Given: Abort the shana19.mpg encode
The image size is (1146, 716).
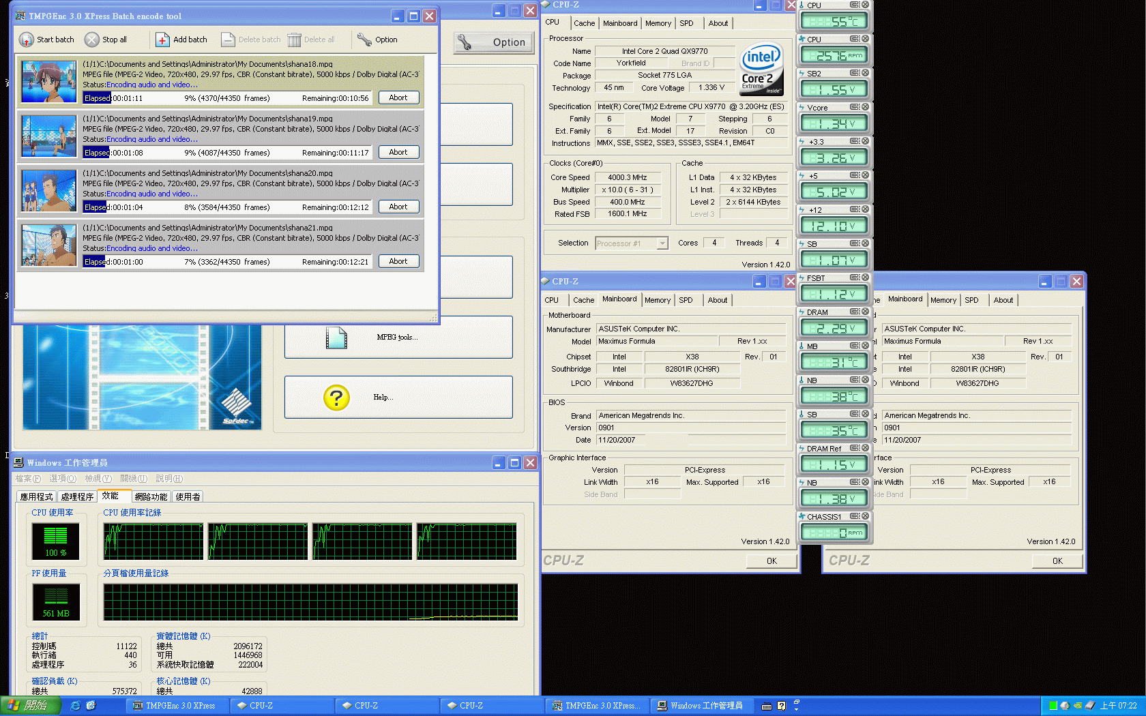Looking at the screenshot, I should click(398, 152).
